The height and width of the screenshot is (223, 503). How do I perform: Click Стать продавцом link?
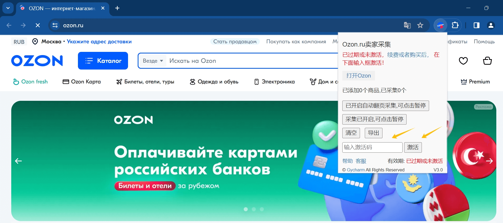[x=235, y=42]
